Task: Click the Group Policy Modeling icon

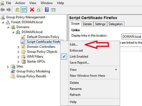Action: pos(13,71)
